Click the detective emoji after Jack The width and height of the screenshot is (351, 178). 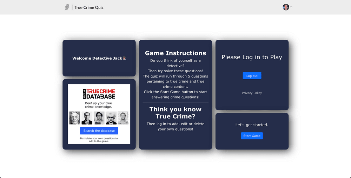[x=124, y=58]
